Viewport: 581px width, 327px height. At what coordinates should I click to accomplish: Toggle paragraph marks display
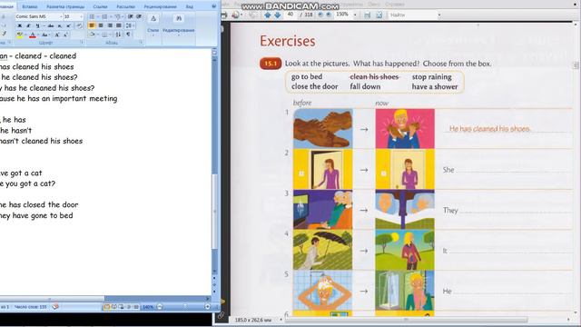click(x=128, y=35)
